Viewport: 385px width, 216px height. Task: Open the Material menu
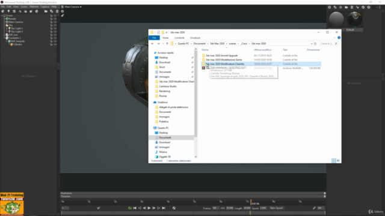(x=34, y=7)
